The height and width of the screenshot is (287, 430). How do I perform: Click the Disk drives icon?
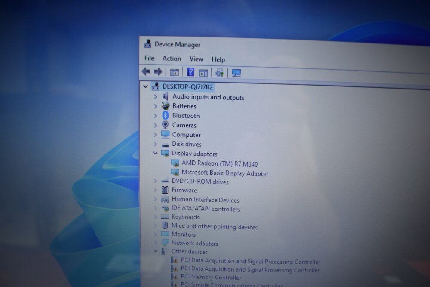(165, 145)
